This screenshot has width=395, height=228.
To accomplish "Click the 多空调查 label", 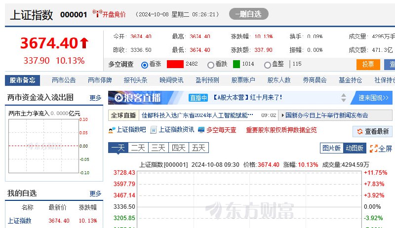I will (121, 64).
